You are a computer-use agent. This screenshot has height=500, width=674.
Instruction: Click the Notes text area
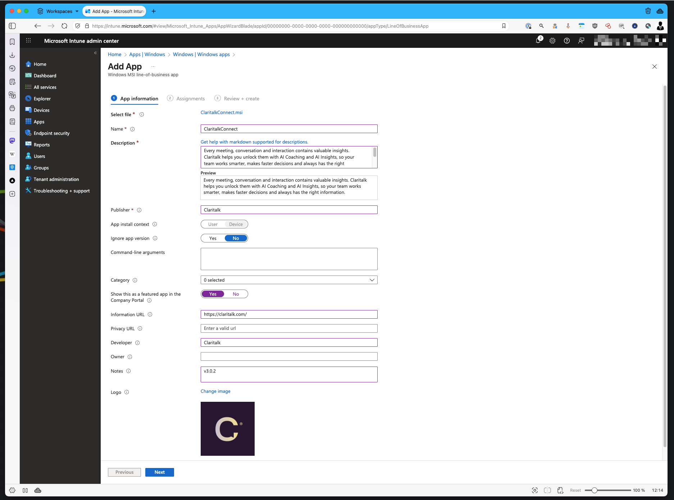click(289, 374)
